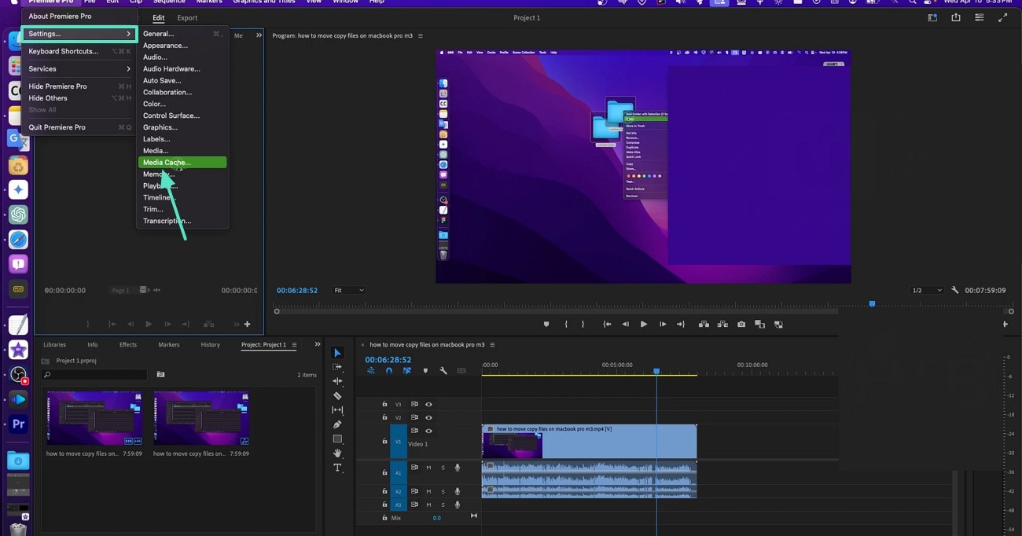This screenshot has height=536, width=1022.
Task: Select the Hand tool
Action: click(337, 453)
